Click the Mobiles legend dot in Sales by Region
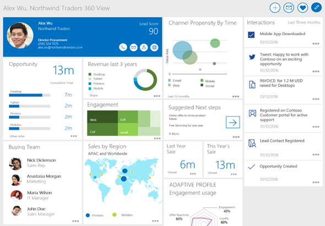The width and height of the screenshot is (325, 226). tap(115, 214)
